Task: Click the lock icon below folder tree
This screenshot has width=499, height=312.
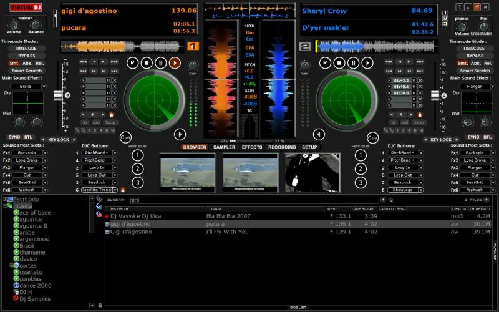Action: 100,305
